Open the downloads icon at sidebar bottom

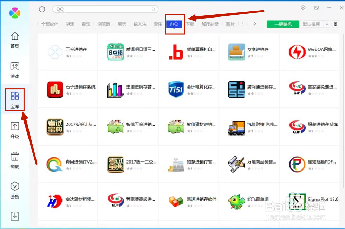pyautogui.click(x=15, y=216)
